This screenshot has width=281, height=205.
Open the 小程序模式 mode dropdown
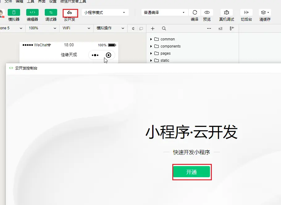[105, 12]
